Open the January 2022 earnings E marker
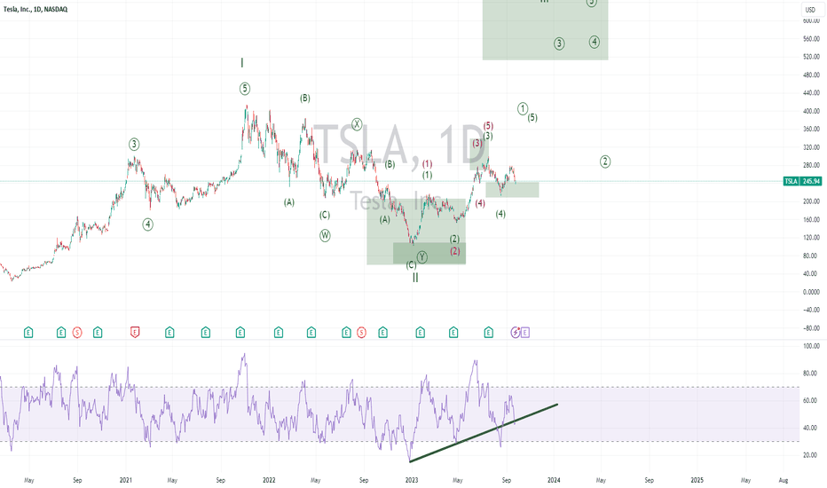Viewport: 827px width, 488px height. coord(279,333)
